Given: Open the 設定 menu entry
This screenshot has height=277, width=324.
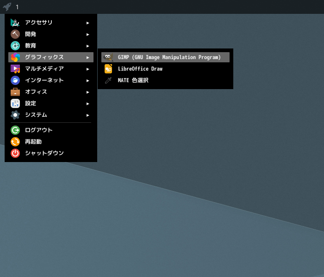Looking at the screenshot, I should tap(51, 103).
